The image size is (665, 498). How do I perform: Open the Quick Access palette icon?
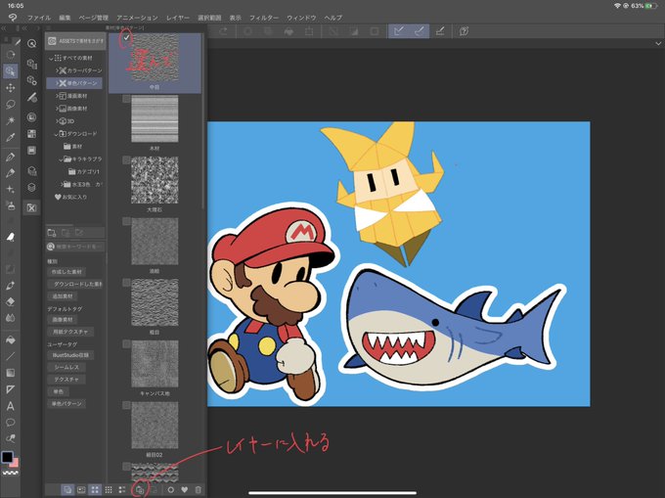click(31, 44)
